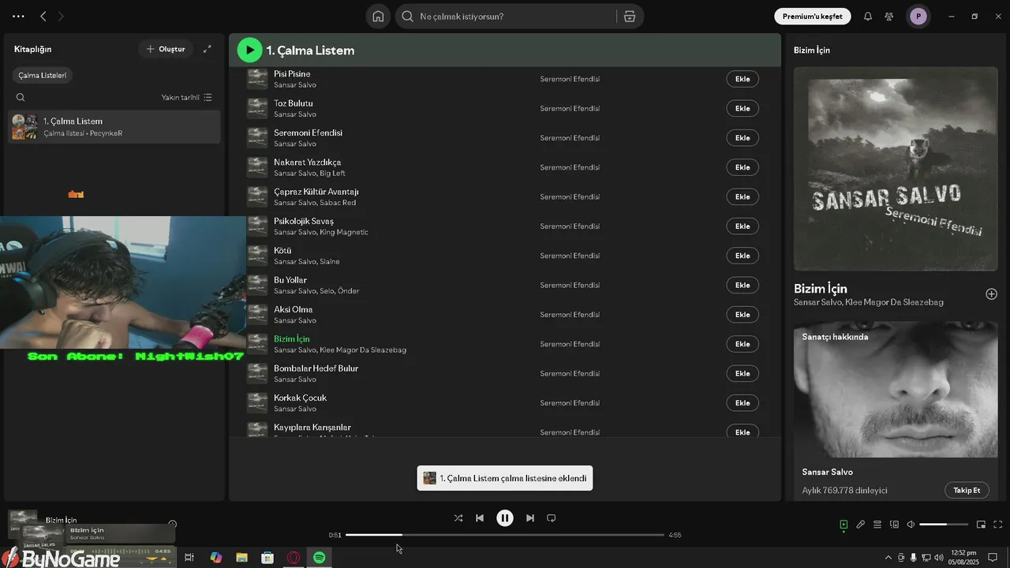Seek within the song progress bar

coord(505,535)
